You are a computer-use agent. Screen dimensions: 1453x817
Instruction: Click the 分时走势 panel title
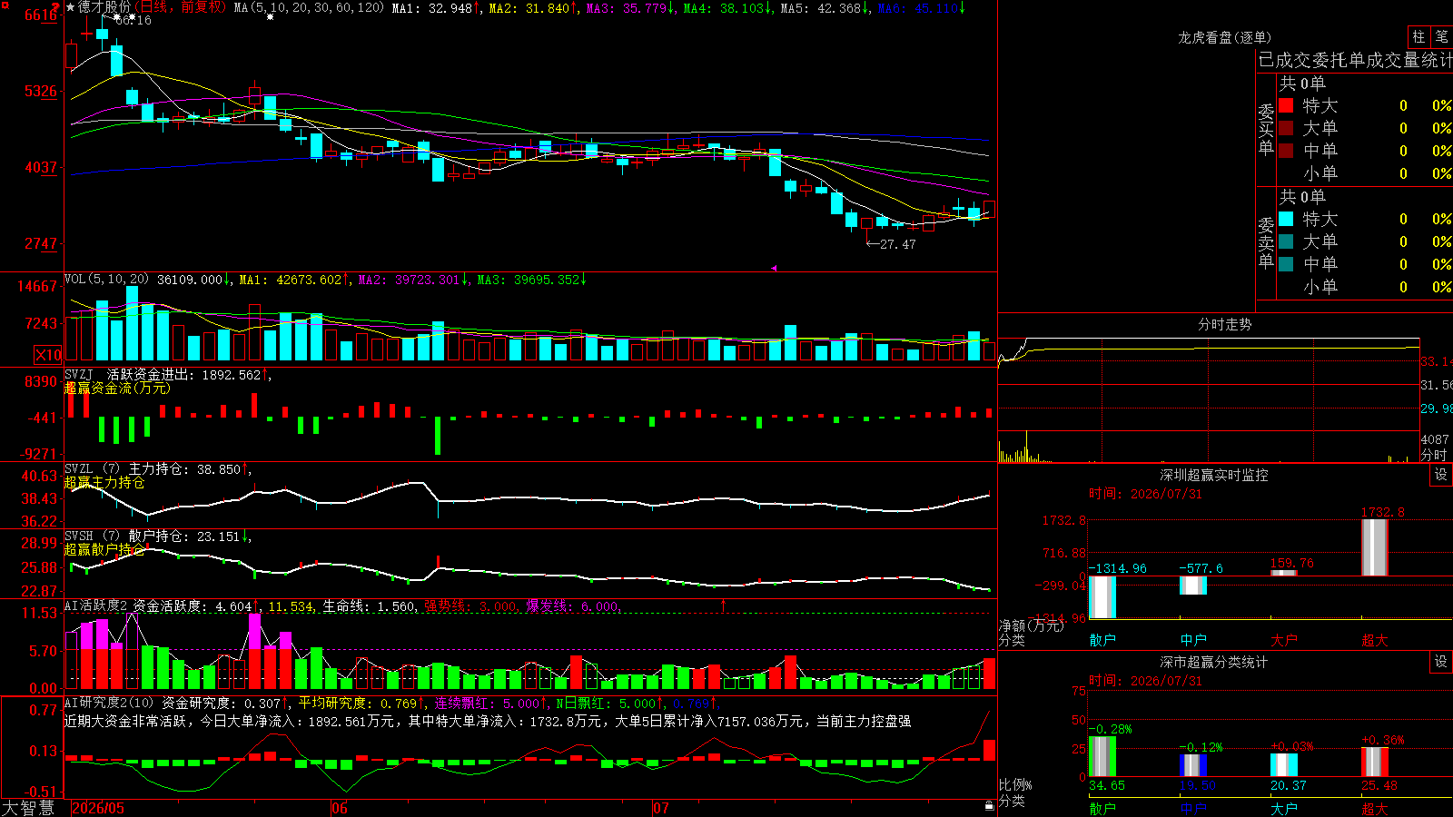point(1224,324)
